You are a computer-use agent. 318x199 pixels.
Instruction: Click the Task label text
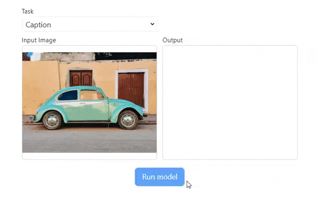(x=28, y=11)
